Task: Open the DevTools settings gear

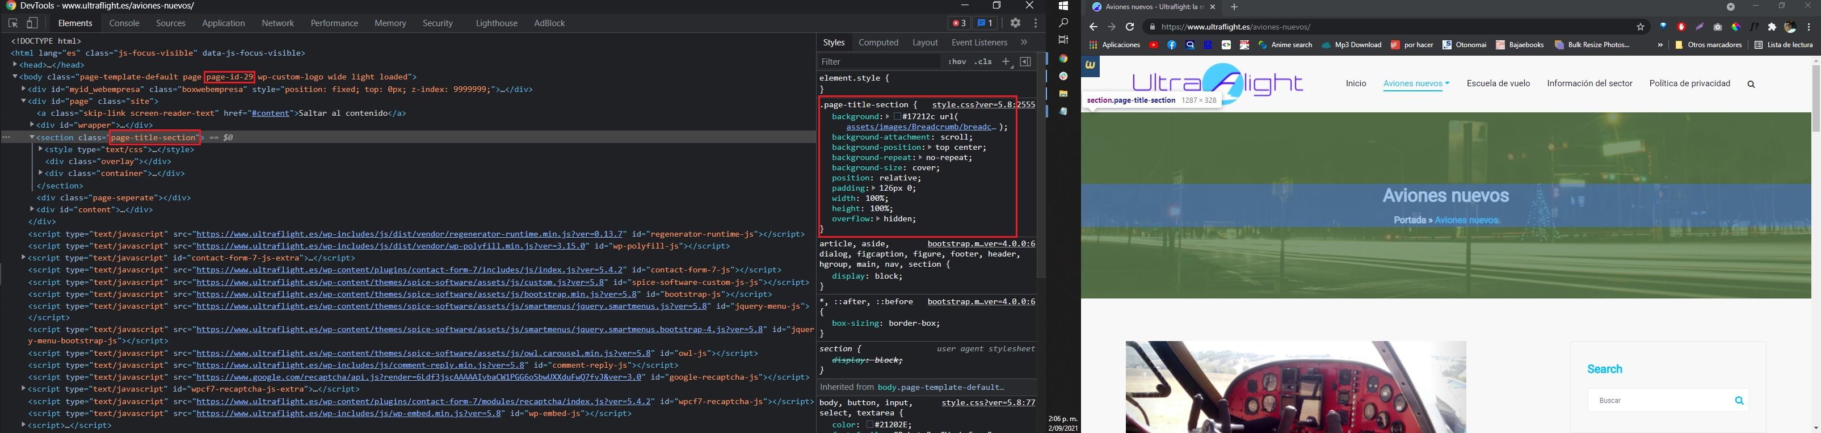Action: click(x=1015, y=23)
